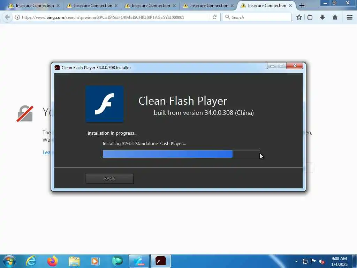Click the muted volume tray icon

(322, 262)
